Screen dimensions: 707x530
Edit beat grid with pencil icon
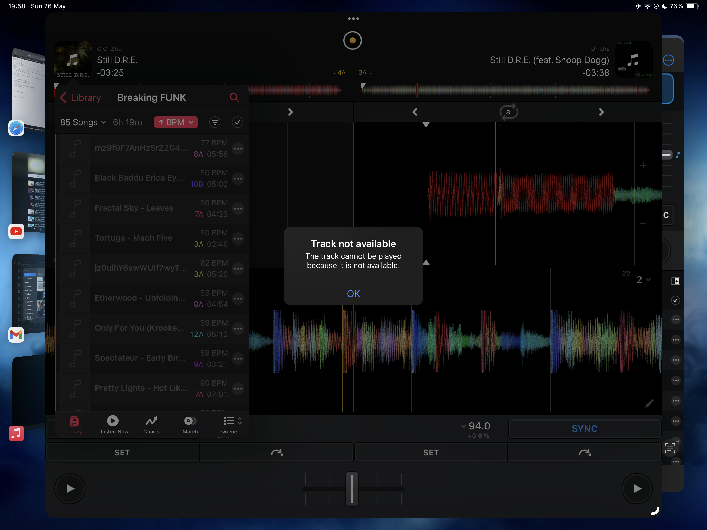coord(649,403)
